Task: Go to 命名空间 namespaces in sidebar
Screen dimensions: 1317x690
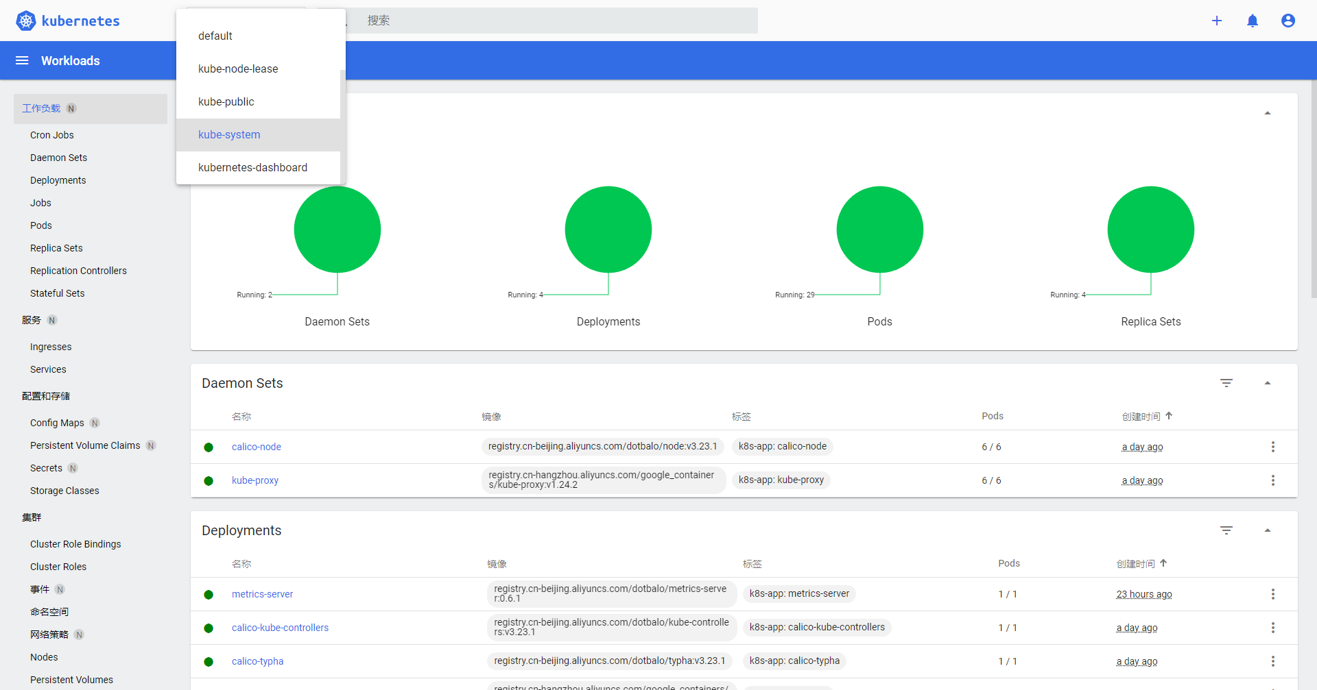Action: coord(49,612)
